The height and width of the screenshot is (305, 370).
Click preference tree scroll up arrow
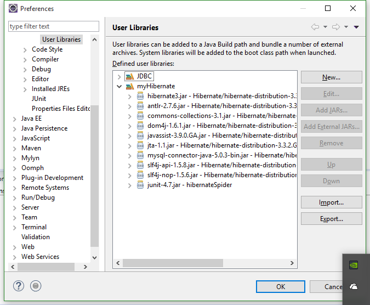click(x=95, y=39)
